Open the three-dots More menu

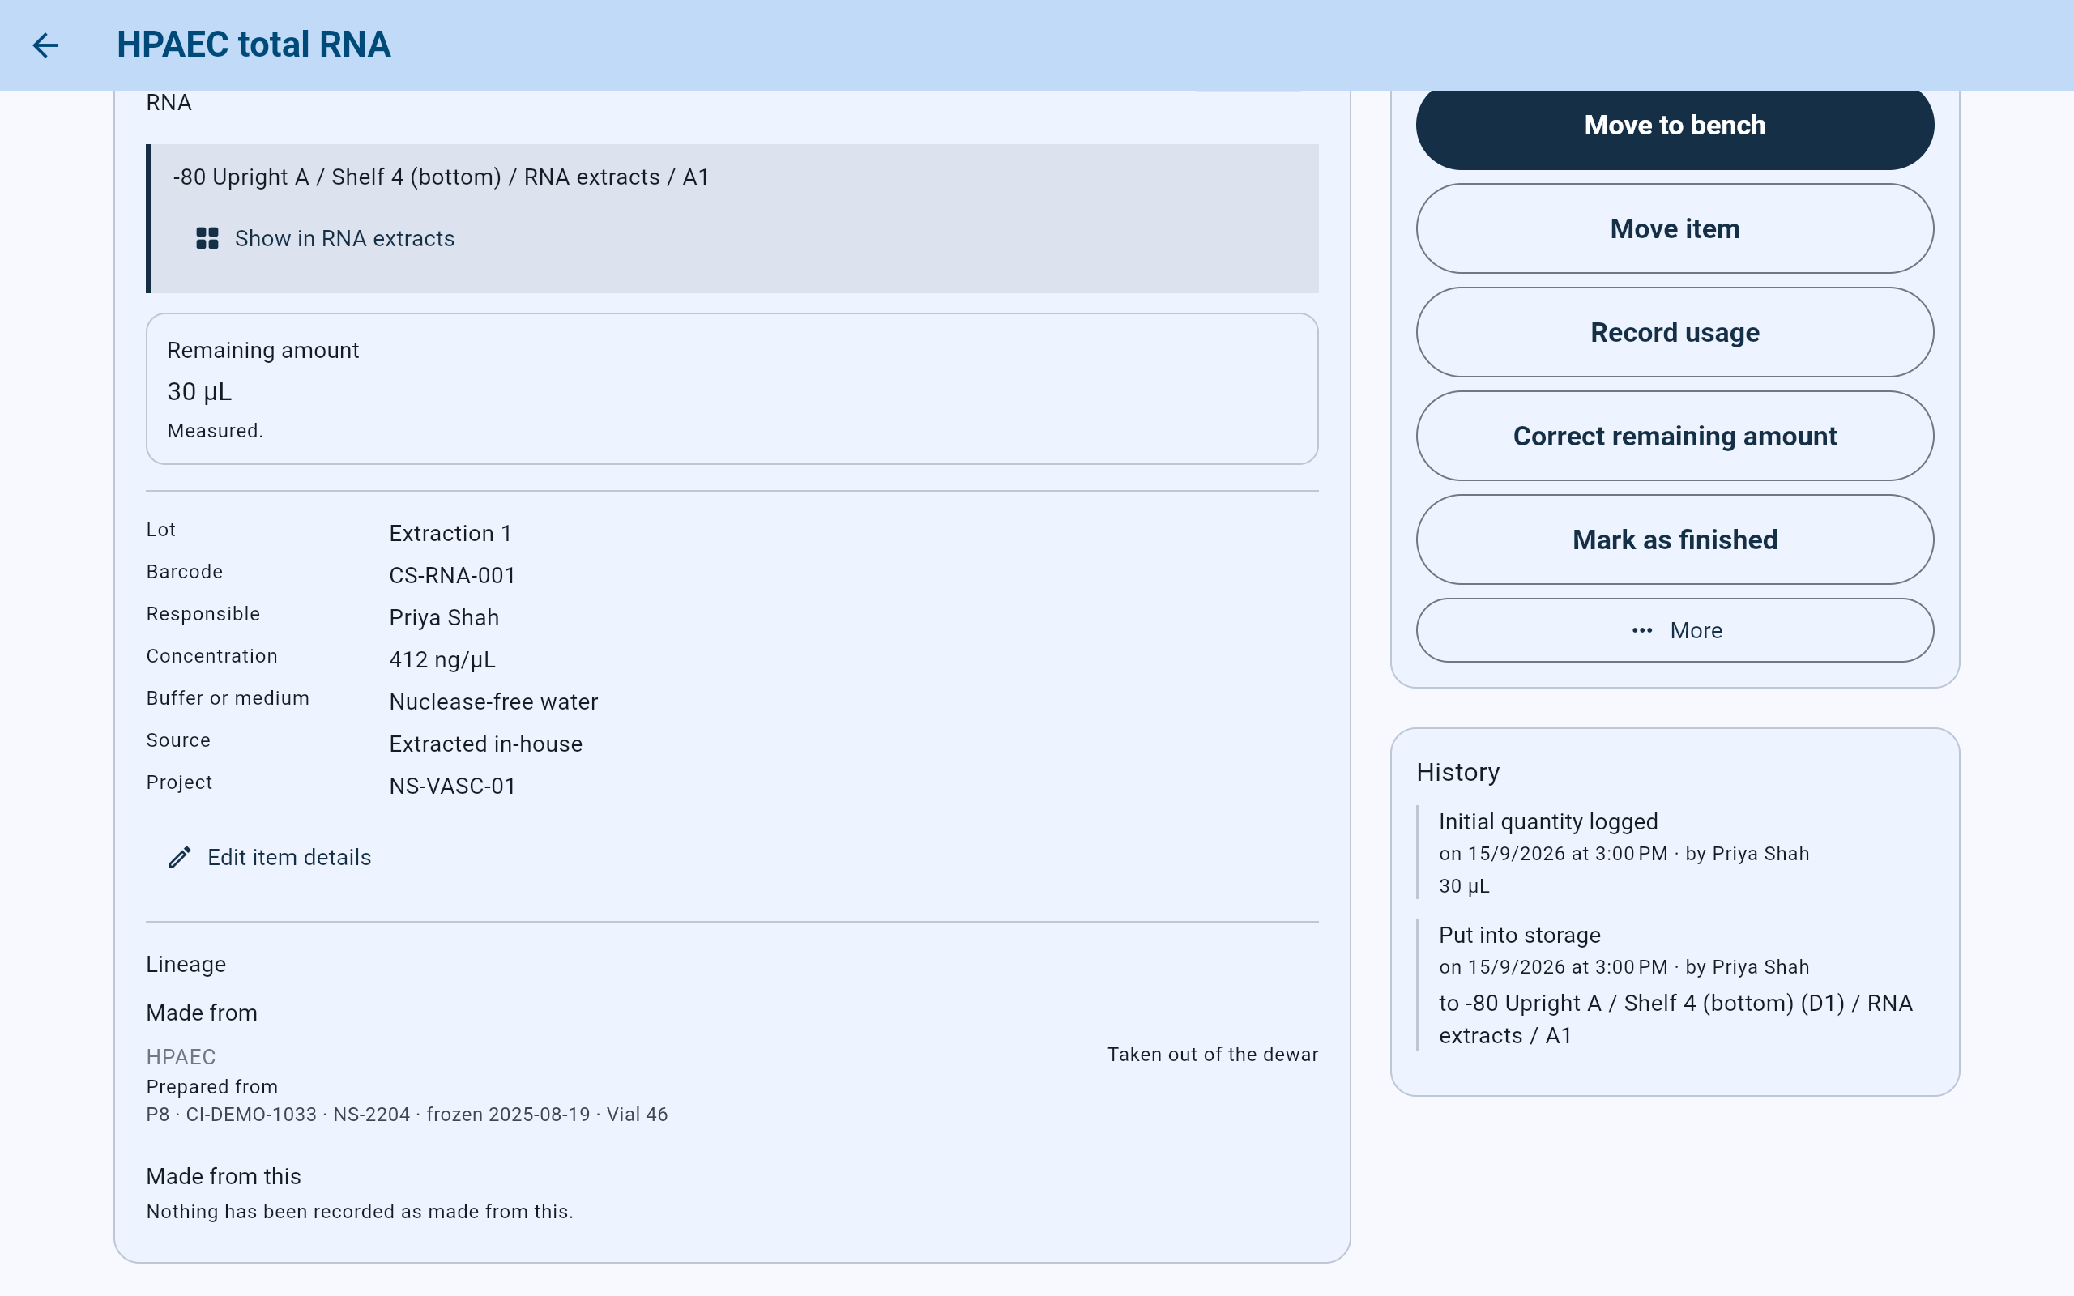(1675, 630)
